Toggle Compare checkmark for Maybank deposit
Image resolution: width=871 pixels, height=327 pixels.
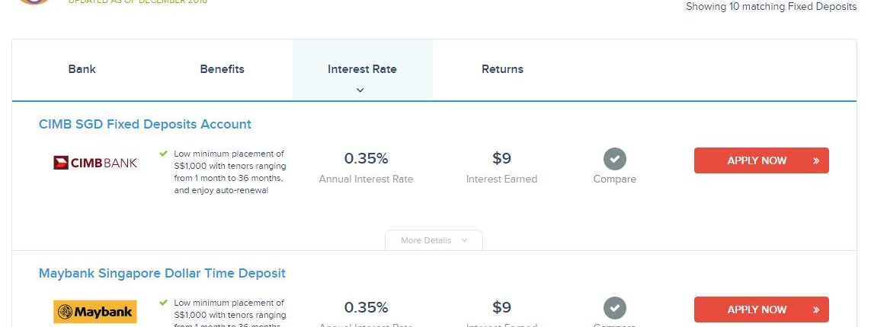(x=615, y=308)
